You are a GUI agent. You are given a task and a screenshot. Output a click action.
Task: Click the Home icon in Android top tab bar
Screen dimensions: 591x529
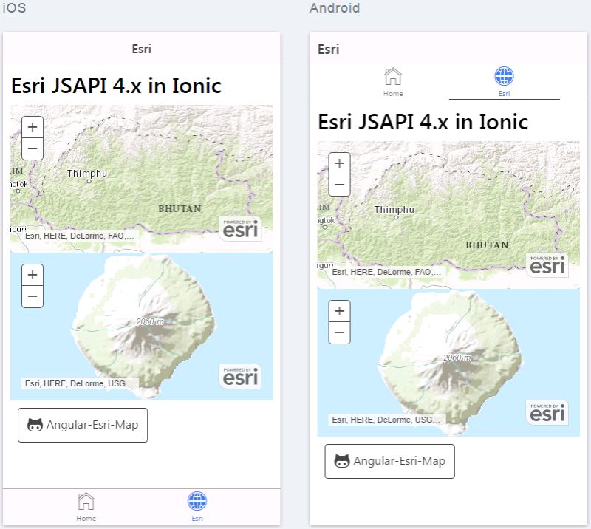(x=392, y=76)
